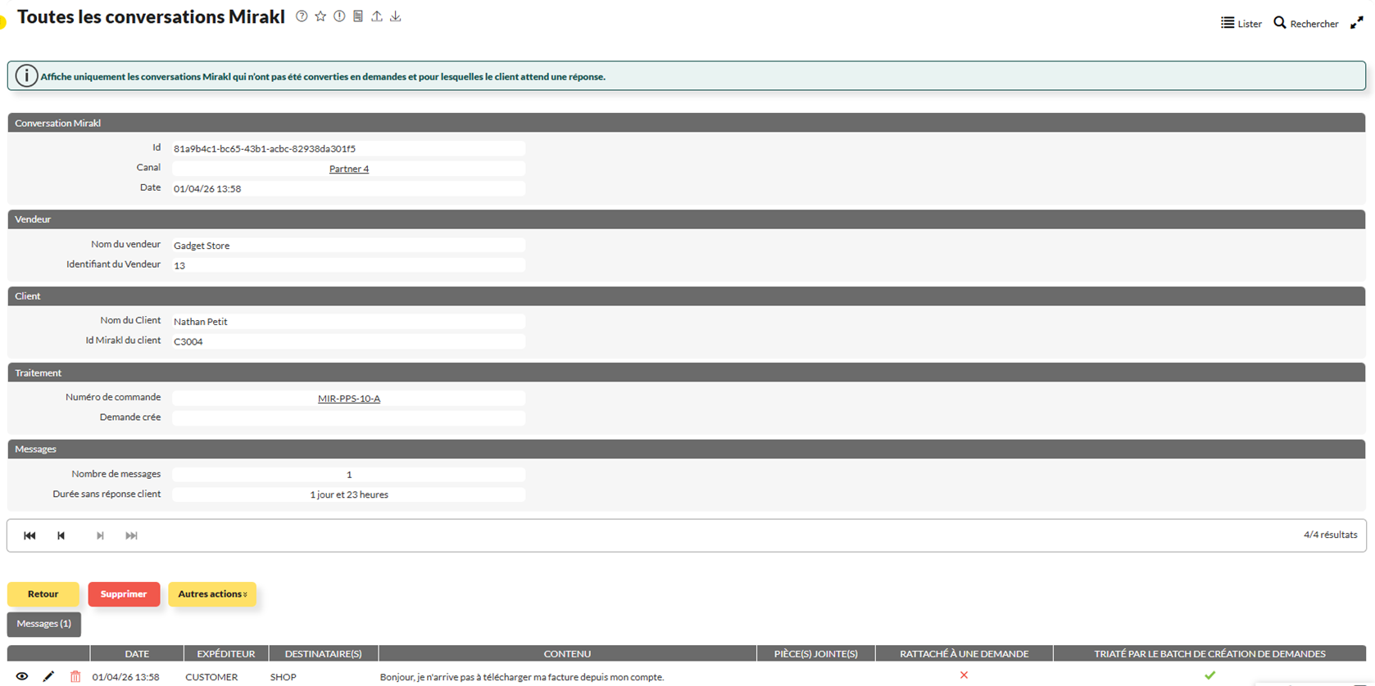Switch to Lister list view

[1241, 24]
